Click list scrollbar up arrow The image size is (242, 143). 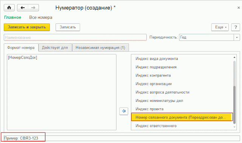pos(234,57)
